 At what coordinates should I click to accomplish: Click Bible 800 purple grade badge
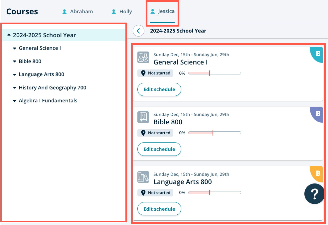[318, 113]
